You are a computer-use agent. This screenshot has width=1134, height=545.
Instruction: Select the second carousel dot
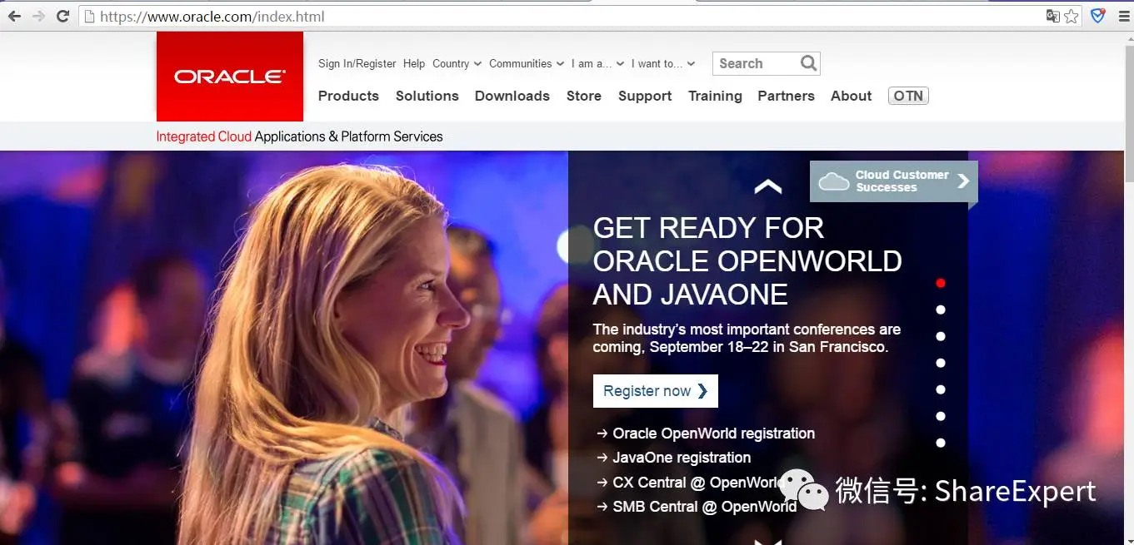point(941,310)
